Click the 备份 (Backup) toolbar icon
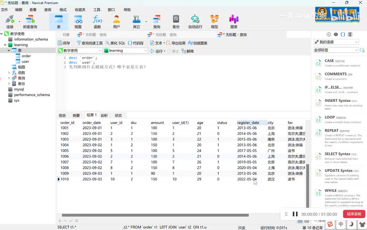 [176, 22]
